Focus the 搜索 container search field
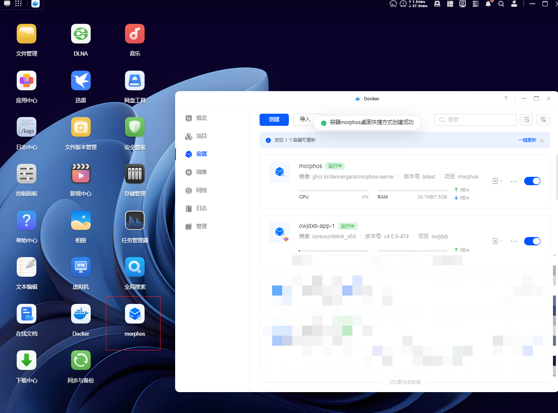558x413 pixels. pyautogui.click(x=475, y=120)
